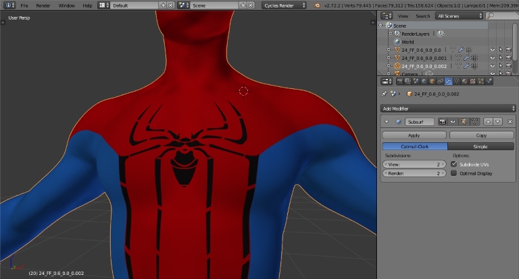The image size is (519, 279).
Task: Open the Info editor type selector
Action: coord(10,5)
